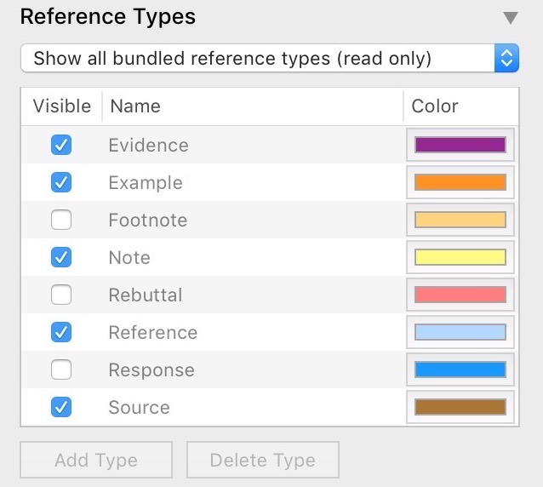This screenshot has height=487, width=543.
Task: Open the purple Evidence color swatch
Action: tap(460, 145)
